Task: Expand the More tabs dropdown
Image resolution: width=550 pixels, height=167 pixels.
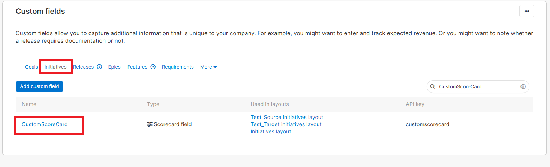Action: tap(208, 67)
